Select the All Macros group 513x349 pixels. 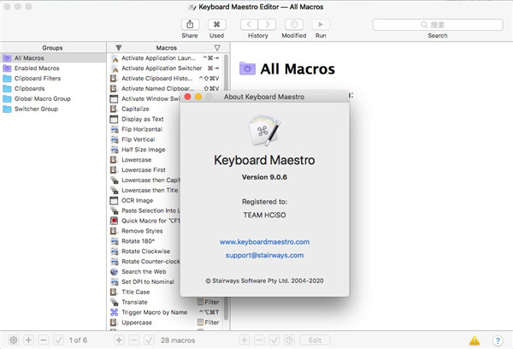53,58
